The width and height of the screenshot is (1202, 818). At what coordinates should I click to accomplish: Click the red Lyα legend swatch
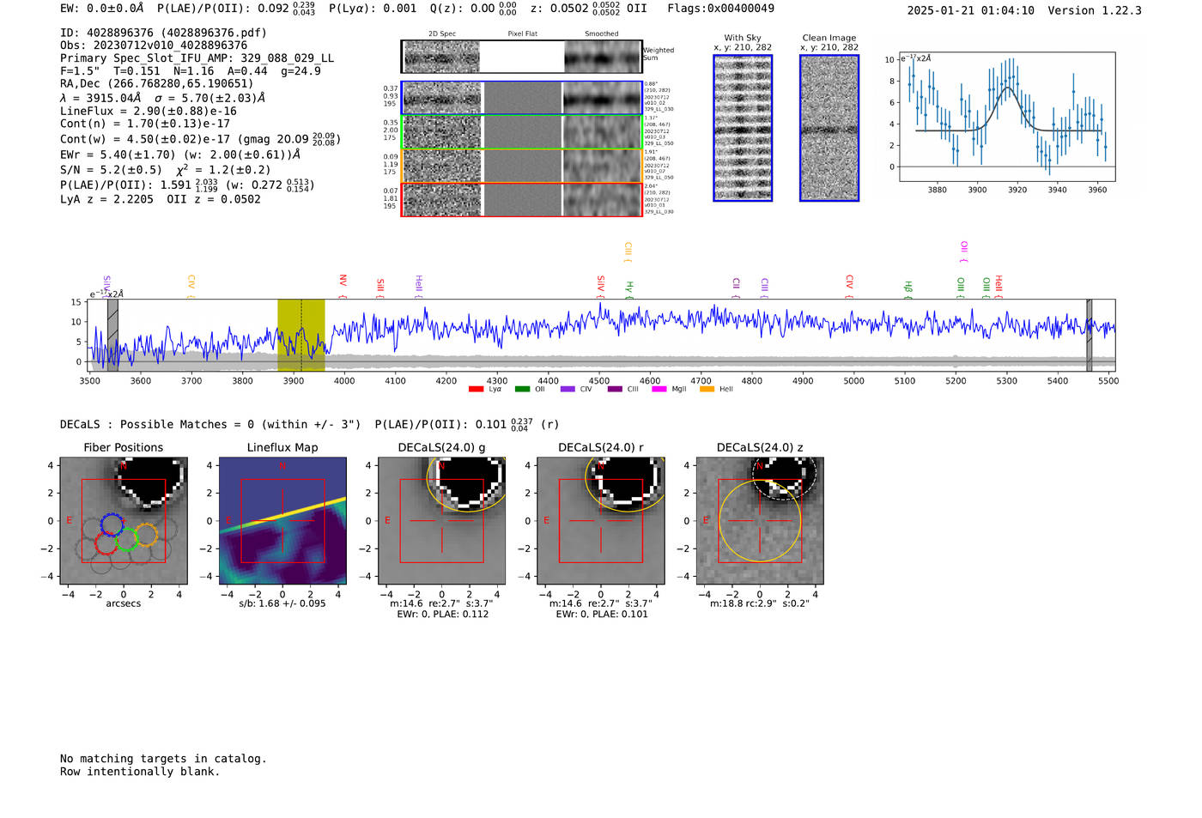coord(476,390)
